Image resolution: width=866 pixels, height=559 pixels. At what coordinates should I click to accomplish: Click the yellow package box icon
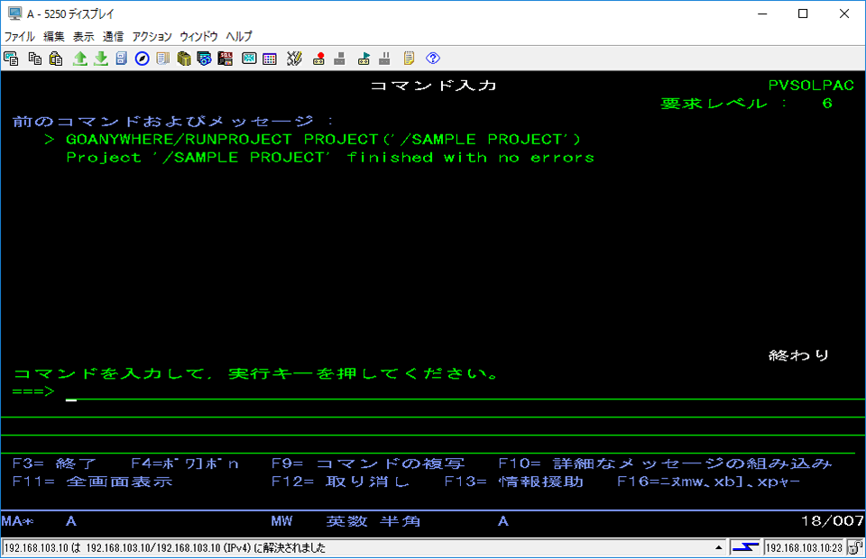tap(184, 59)
